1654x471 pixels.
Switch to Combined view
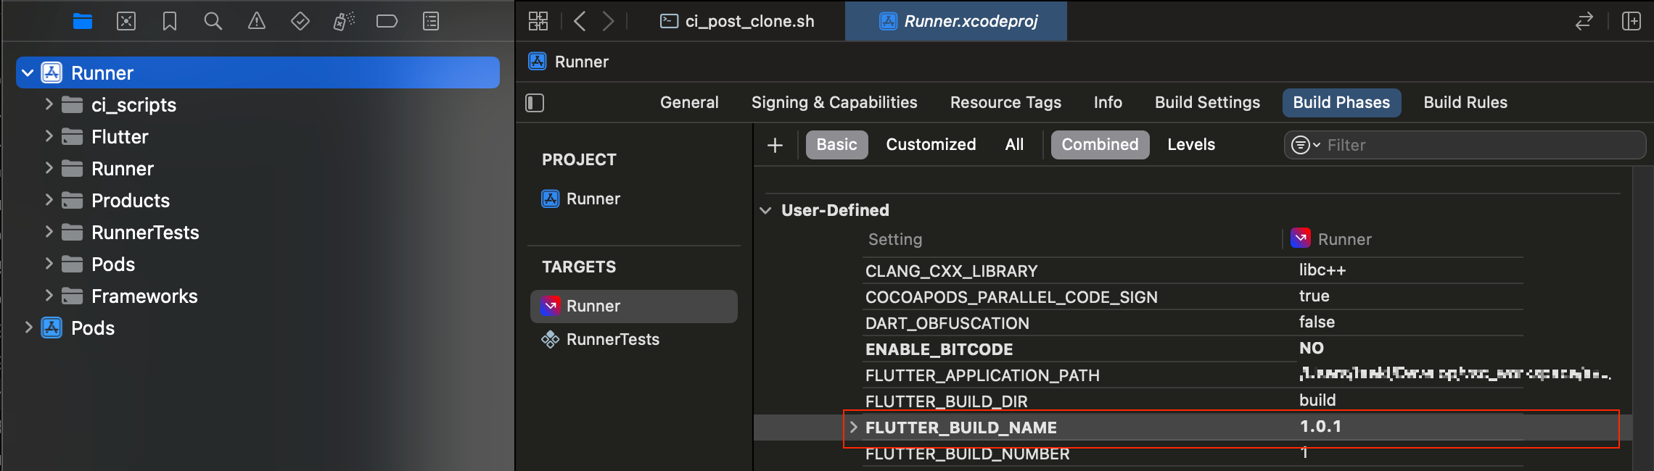(x=1100, y=145)
